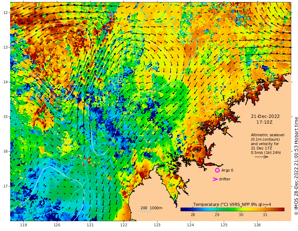Click the Temperature VIIRS_NPP title text
Screen dimensions: 298x231
pos(232,204)
